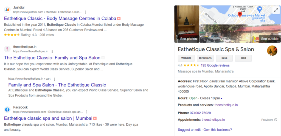
Task: Click Providers info circle icon
Action: [x=276, y=120]
